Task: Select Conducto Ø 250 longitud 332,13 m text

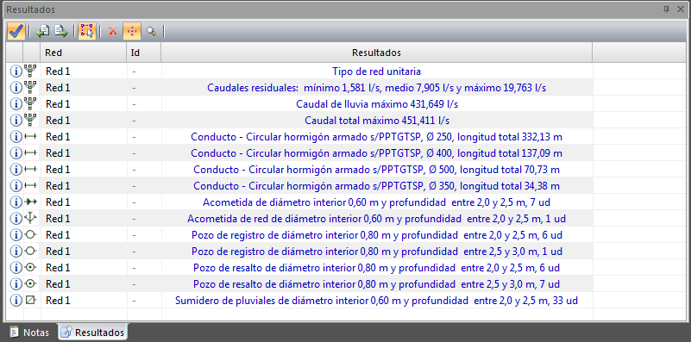Action: pos(376,137)
